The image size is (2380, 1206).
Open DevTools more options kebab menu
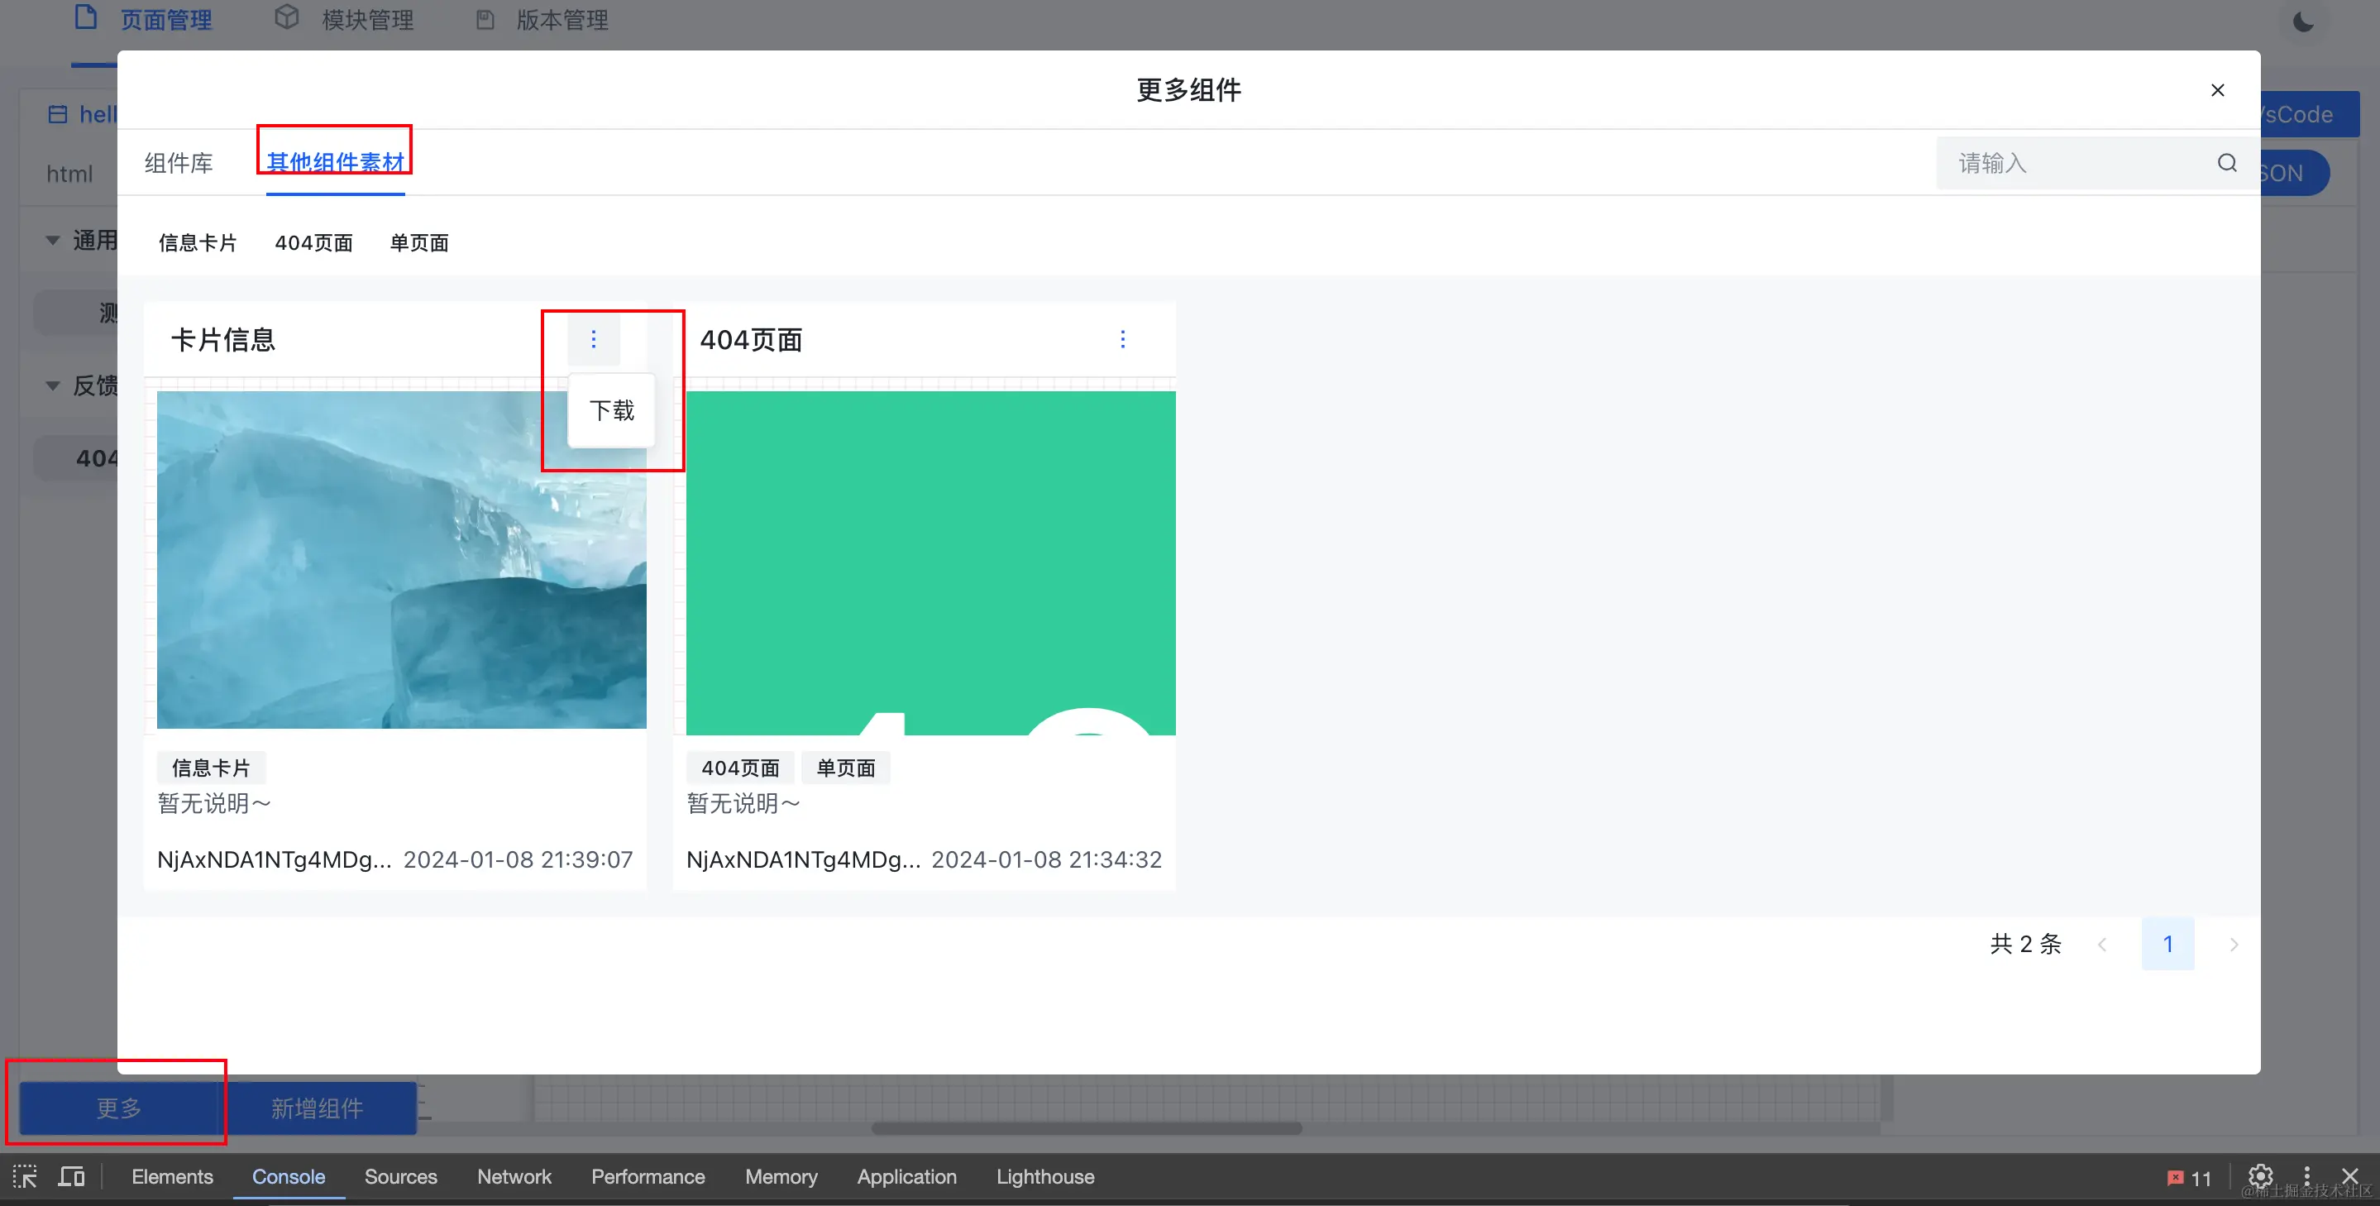coord(2307,1176)
